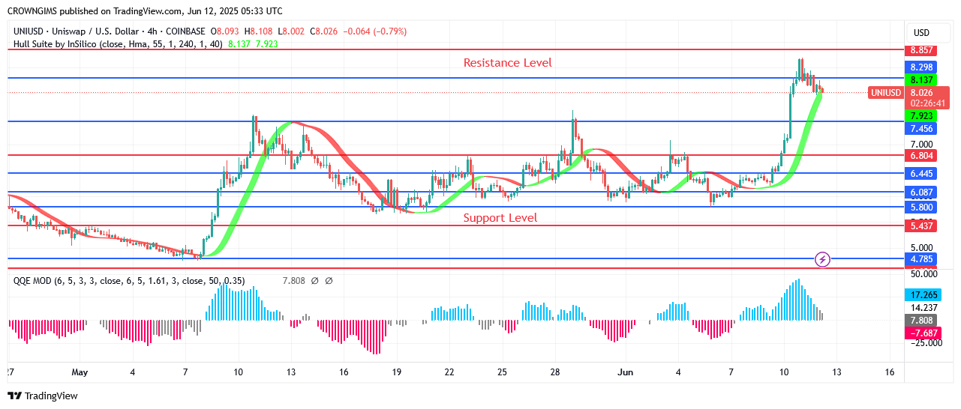This screenshot has height=409, width=961.
Task: Select the 6.087 price level label
Action: [921, 193]
